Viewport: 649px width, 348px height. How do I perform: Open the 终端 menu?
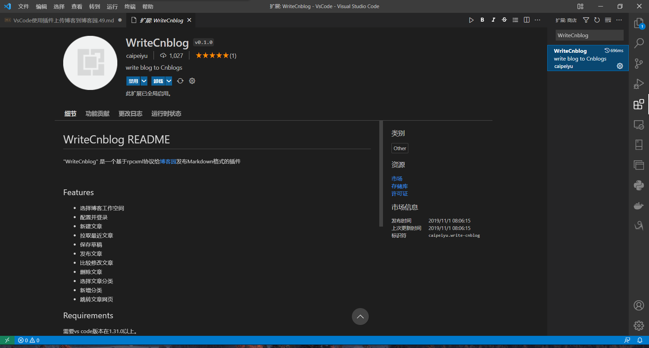click(130, 6)
